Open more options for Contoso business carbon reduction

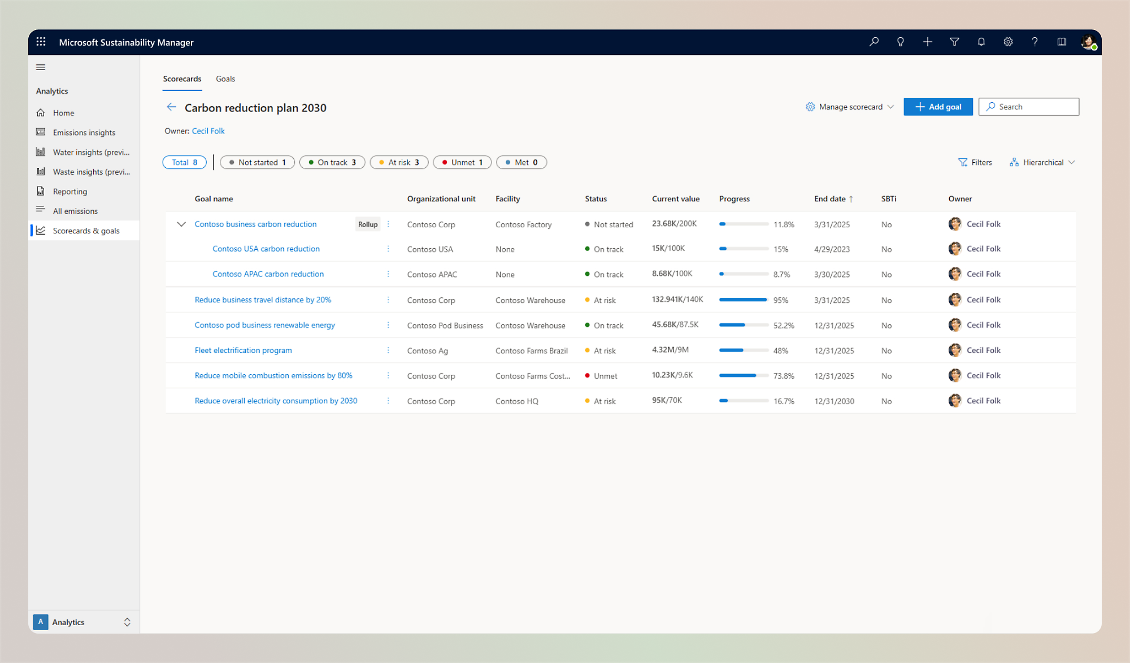click(x=388, y=224)
